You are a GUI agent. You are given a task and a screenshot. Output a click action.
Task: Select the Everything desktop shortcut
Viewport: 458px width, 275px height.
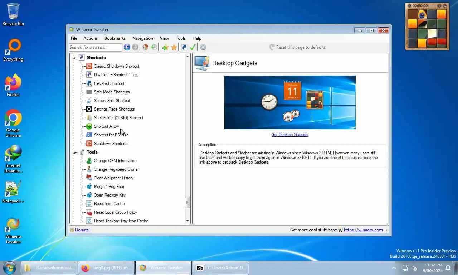click(x=13, y=50)
